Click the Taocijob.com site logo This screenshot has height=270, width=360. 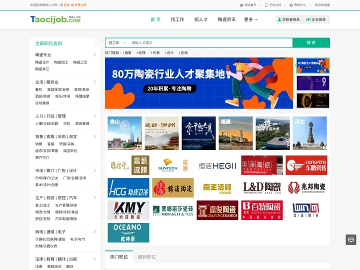pos(55,19)
